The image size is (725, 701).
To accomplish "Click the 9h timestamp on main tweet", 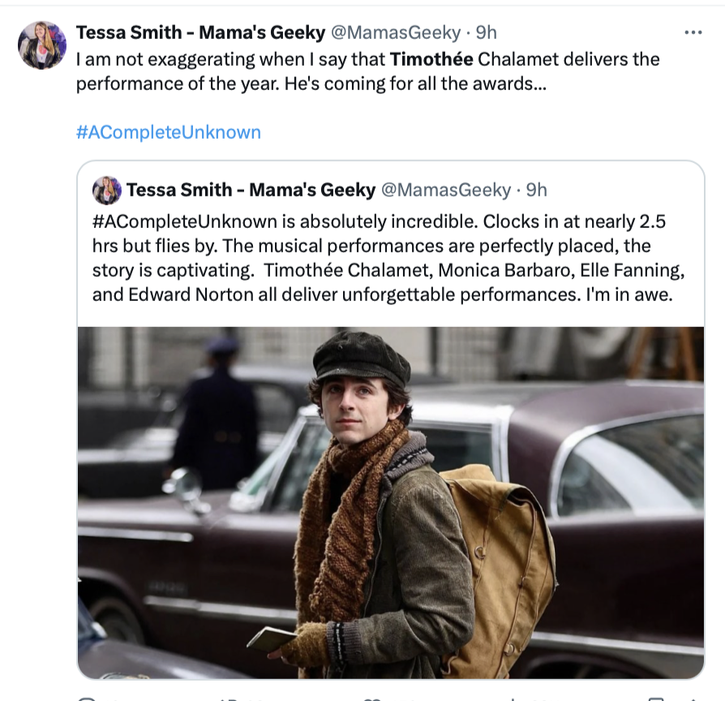I will 486,32.
